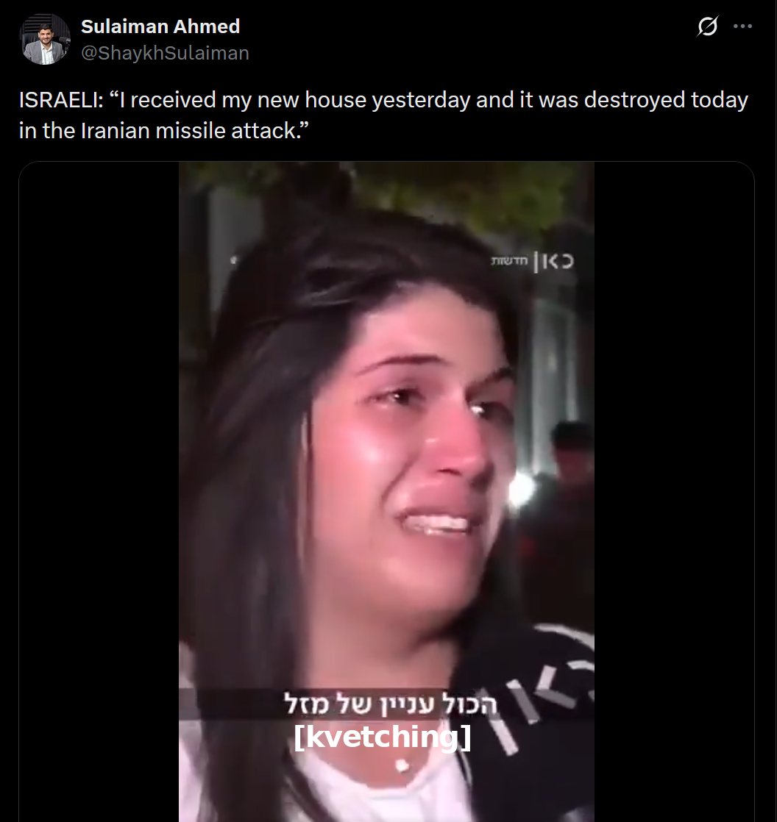Click the Hebrew subtitle line in video
This screenshot has height=822, width=777.
(390, 704)
